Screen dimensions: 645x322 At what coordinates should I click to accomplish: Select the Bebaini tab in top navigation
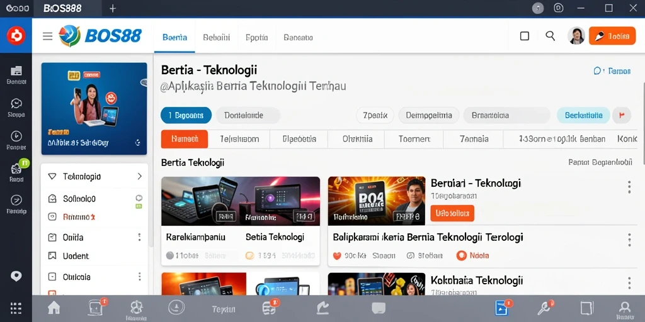217,37
